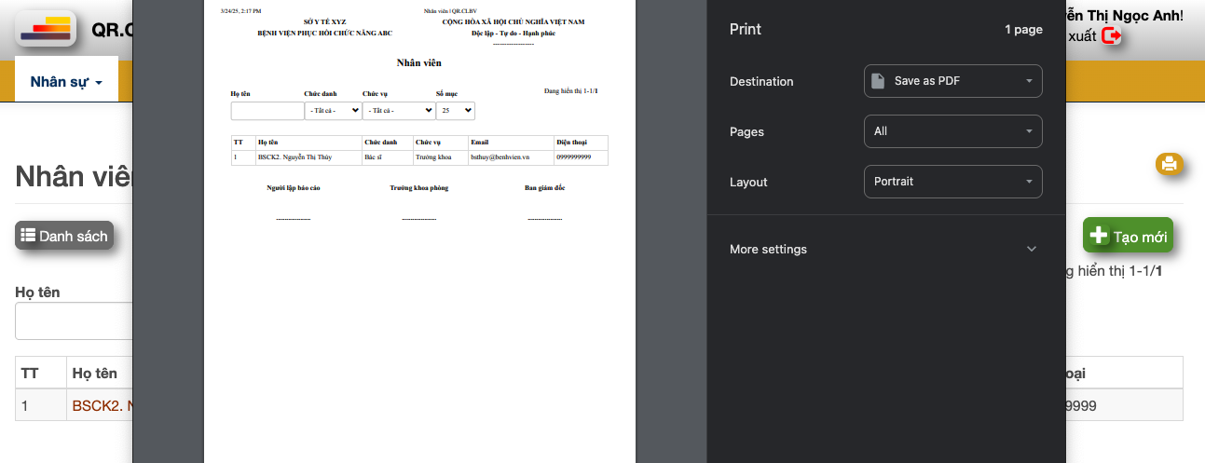
Task: Click the list icon on Danh sách
Action: (28, 236)
